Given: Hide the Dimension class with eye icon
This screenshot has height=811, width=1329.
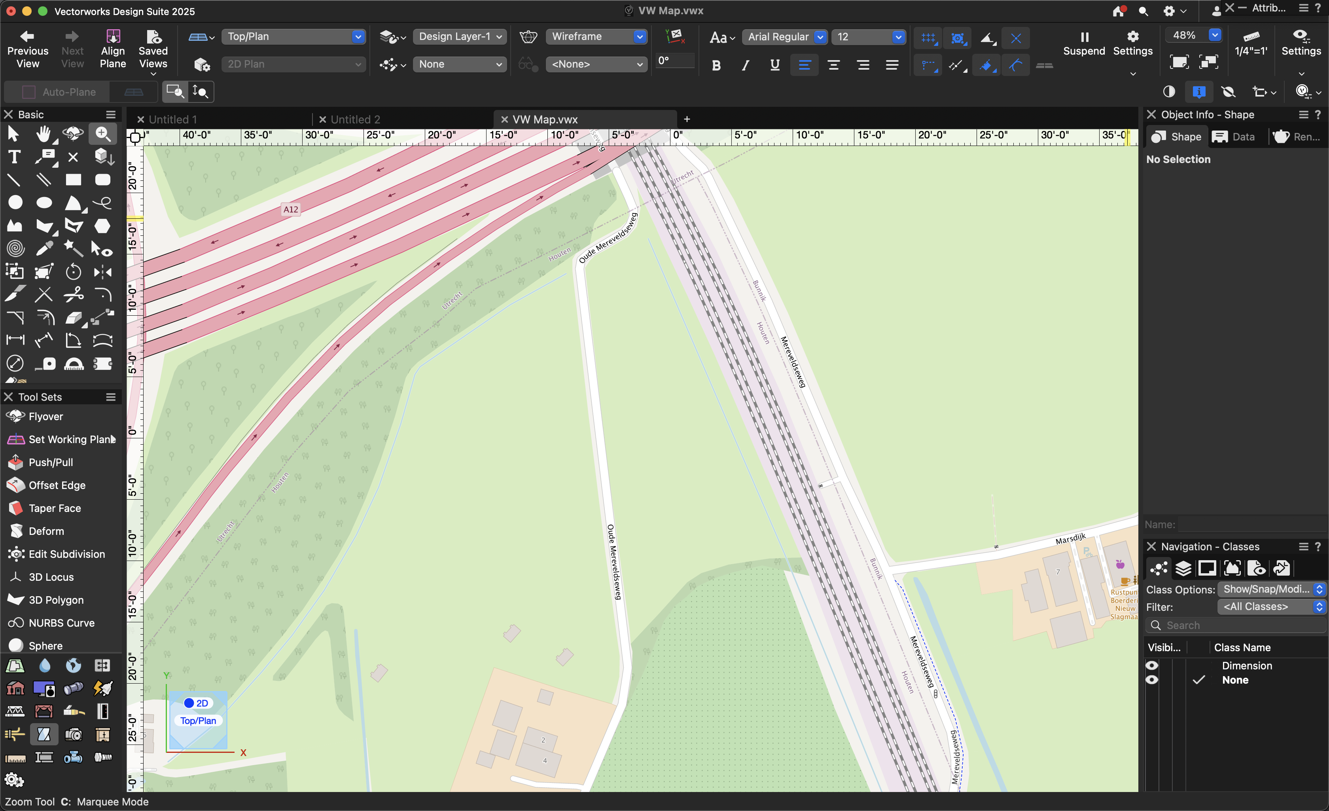Looking at the screenshot, I should click(x=1151, y=665).
